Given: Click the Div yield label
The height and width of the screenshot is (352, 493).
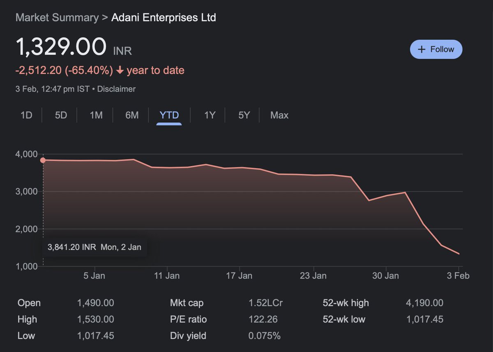Looking at the screenshot, I should click(x=188, y=336).
